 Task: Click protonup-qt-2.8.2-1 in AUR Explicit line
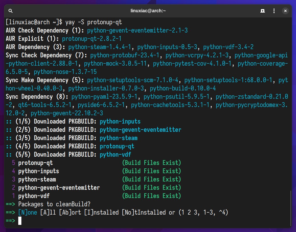pos(92,39)
